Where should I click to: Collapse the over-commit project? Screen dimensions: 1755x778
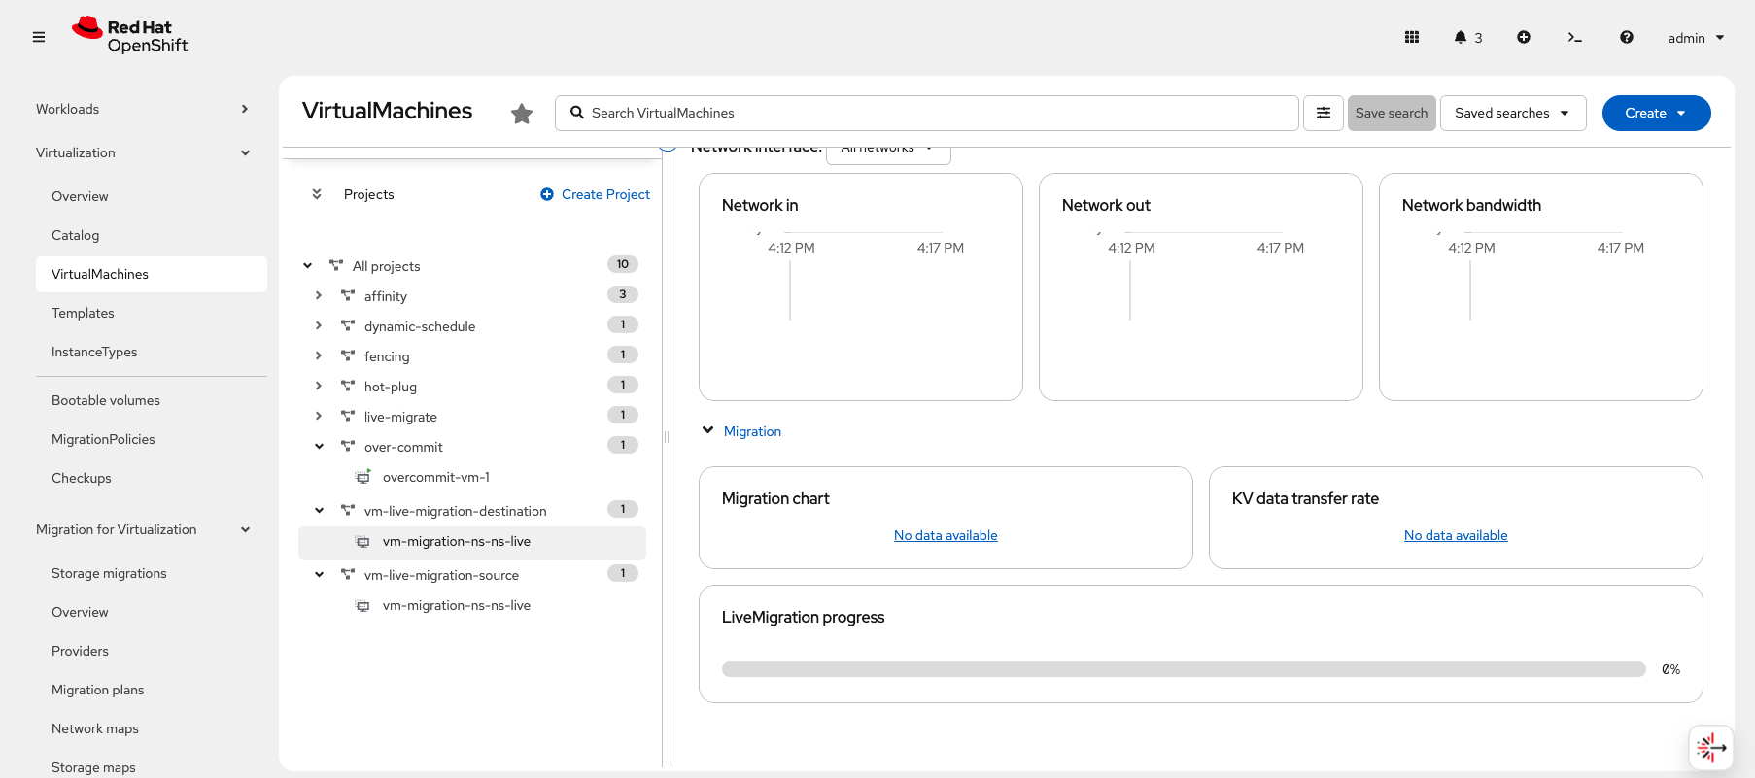(319, 447)
